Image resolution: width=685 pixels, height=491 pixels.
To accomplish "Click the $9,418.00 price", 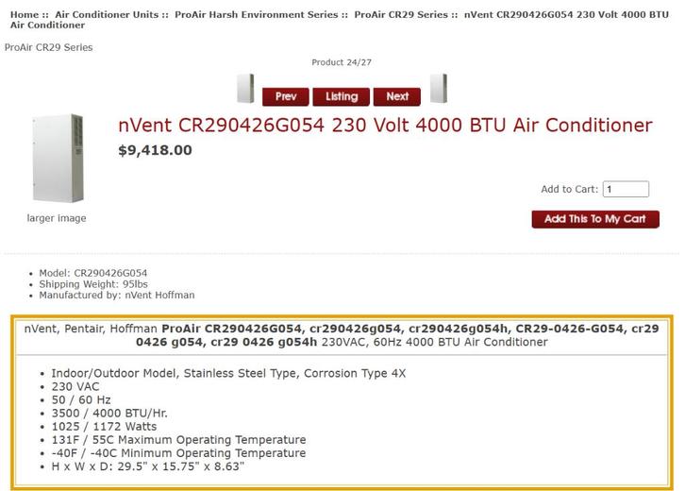I will [x=155, y=149].
